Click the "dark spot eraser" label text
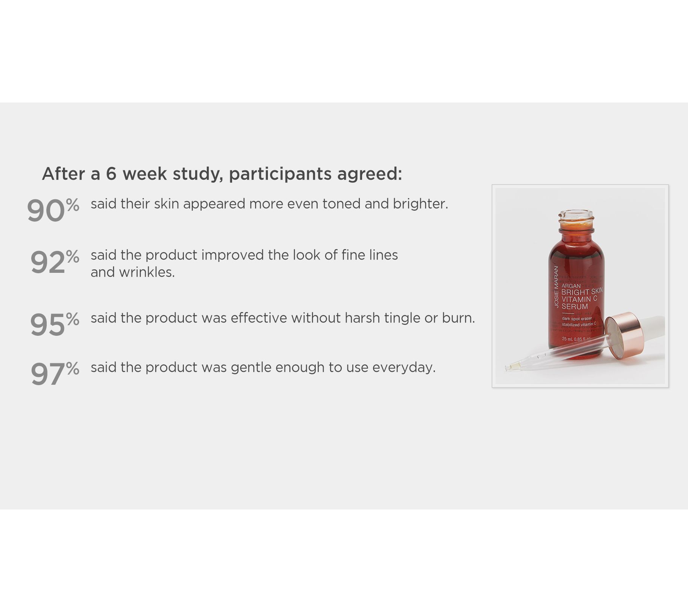The width and height of the screenshot is (688, 612). click(576, 319)
